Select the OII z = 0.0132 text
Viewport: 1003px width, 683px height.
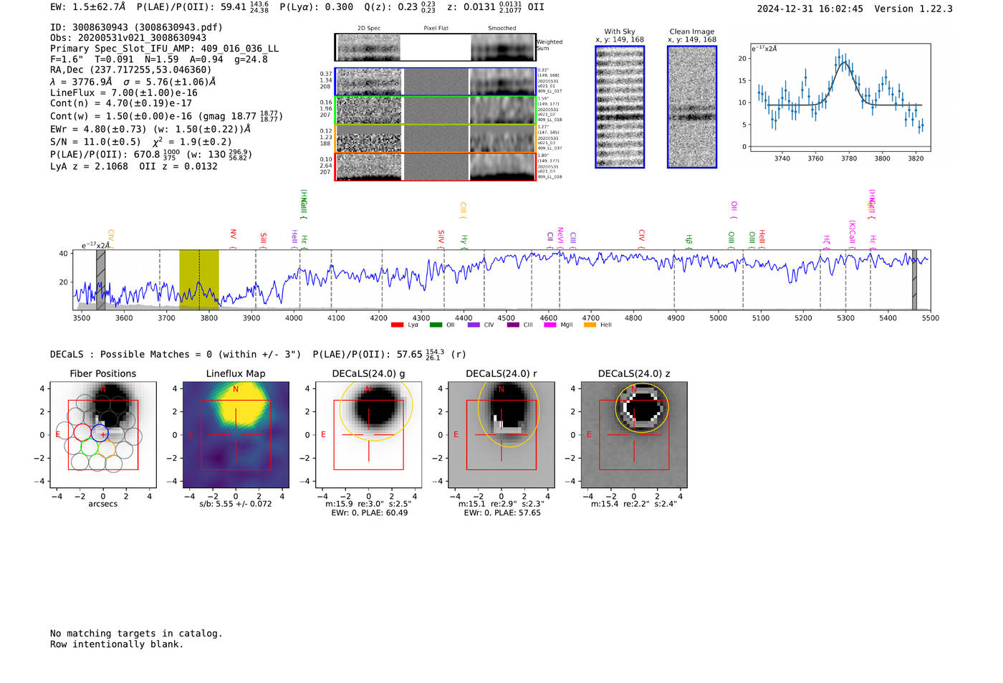coord(178,166)
